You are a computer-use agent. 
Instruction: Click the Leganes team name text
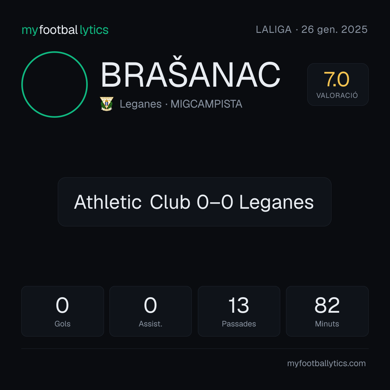[x=141, y=104]
